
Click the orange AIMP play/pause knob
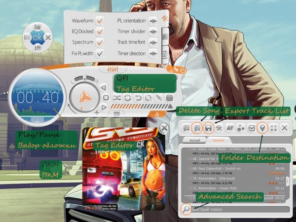tap(85, 98)
